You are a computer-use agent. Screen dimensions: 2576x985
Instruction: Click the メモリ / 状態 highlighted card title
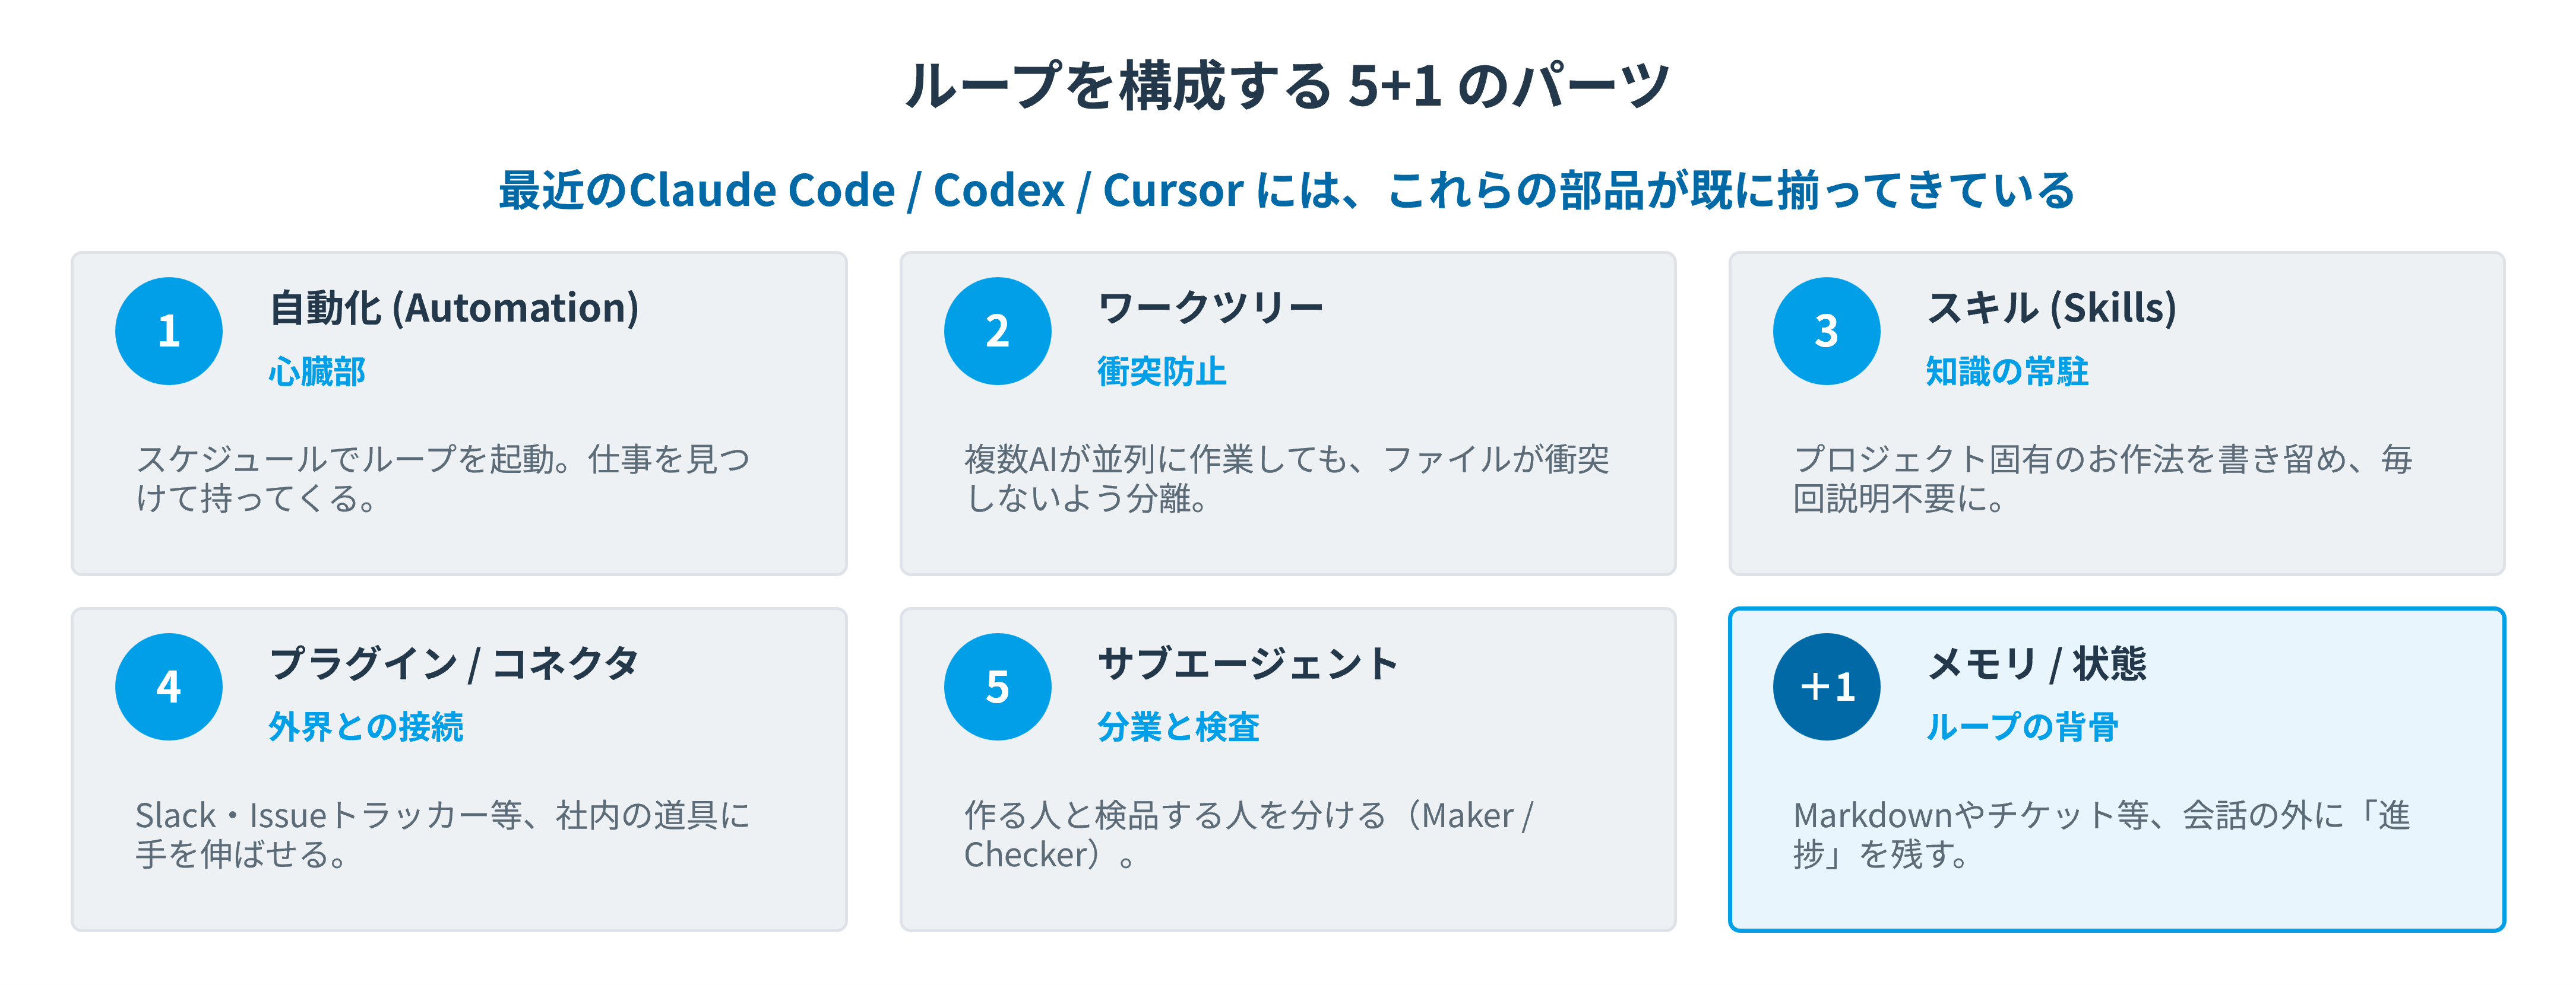(x=2037, y=663)
